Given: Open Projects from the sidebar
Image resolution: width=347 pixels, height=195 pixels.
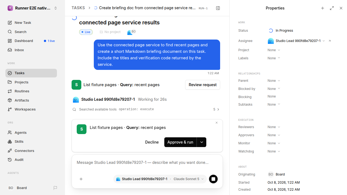Looking at the screenshot, I should coord(31,82).
